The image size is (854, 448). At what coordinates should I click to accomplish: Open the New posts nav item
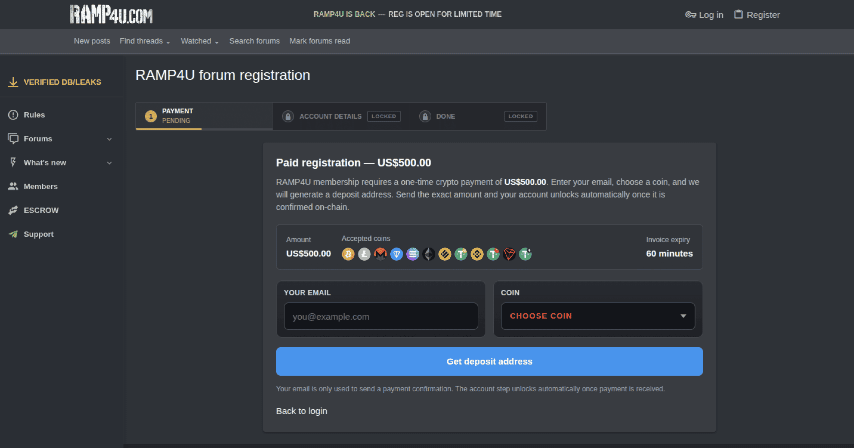[x=92, y=41]
